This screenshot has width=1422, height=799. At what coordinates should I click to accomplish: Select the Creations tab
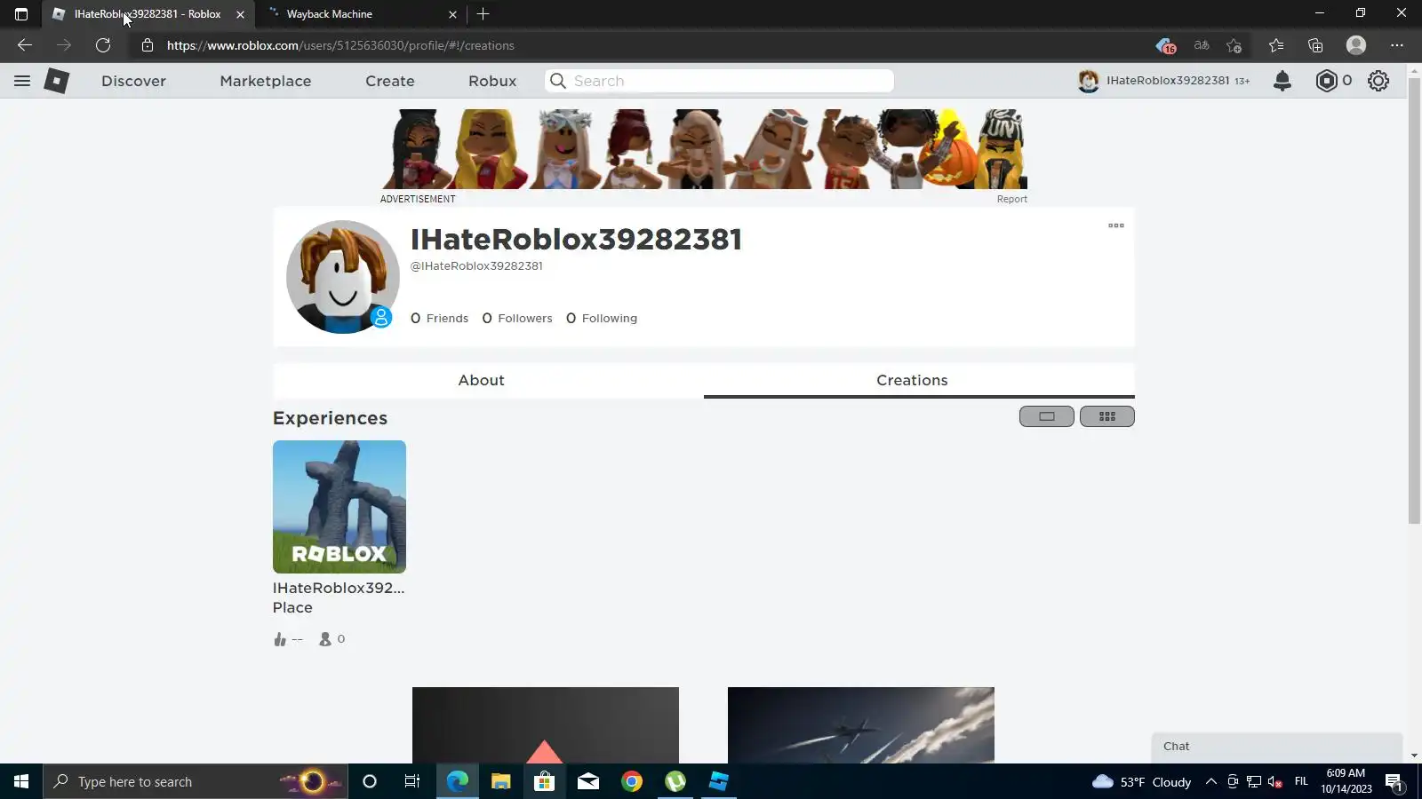point(919,380)
